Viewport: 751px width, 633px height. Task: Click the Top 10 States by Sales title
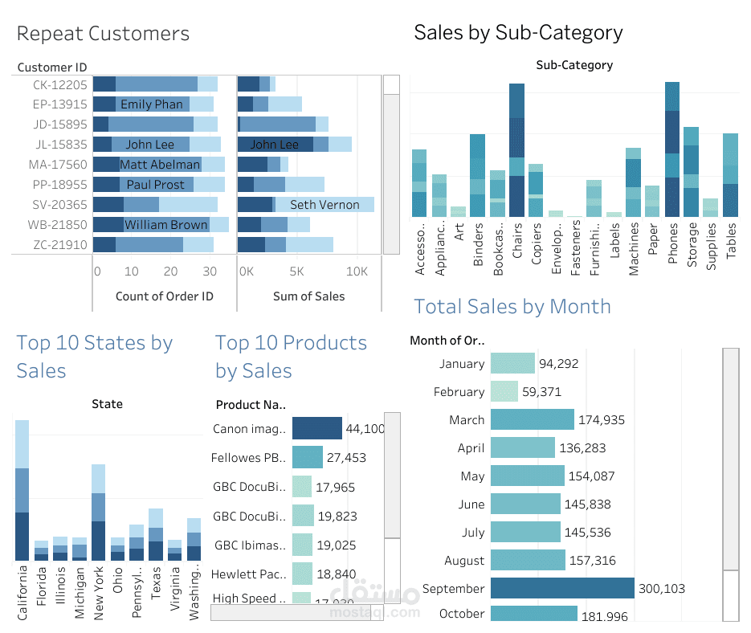[95, 357]
